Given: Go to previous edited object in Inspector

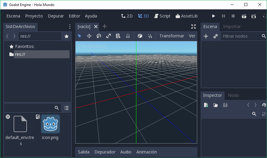Looking at the screenshot, I should coord(248,105).
